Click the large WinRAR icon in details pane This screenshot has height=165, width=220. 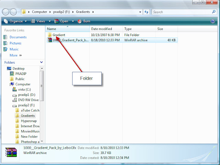point(11,152)
